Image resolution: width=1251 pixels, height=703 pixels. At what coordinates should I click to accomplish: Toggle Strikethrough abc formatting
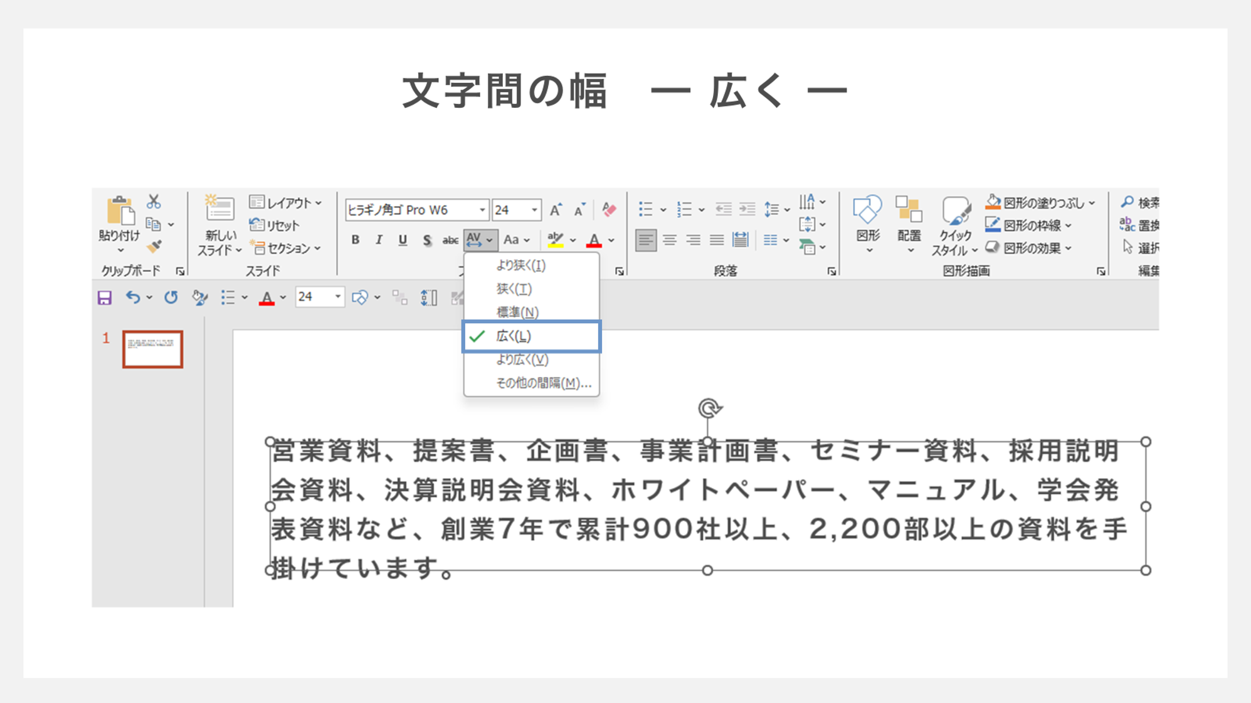click(x=450, y=240)
